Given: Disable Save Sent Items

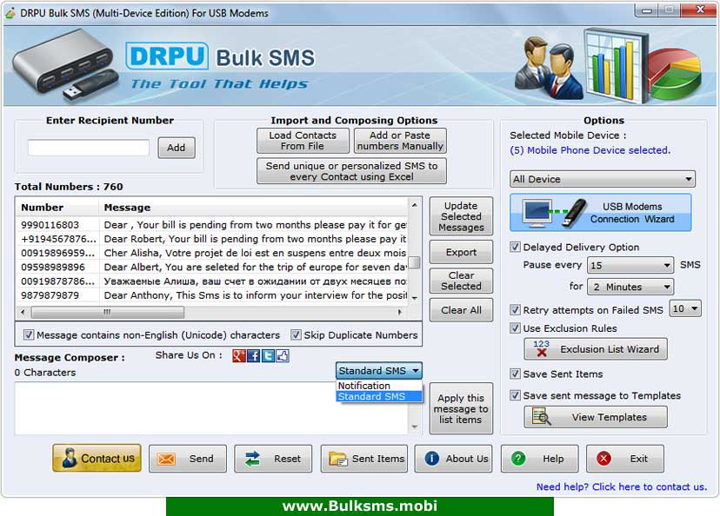Looking at the screenshot, I should pyautogui.click(x=516, y=374).
